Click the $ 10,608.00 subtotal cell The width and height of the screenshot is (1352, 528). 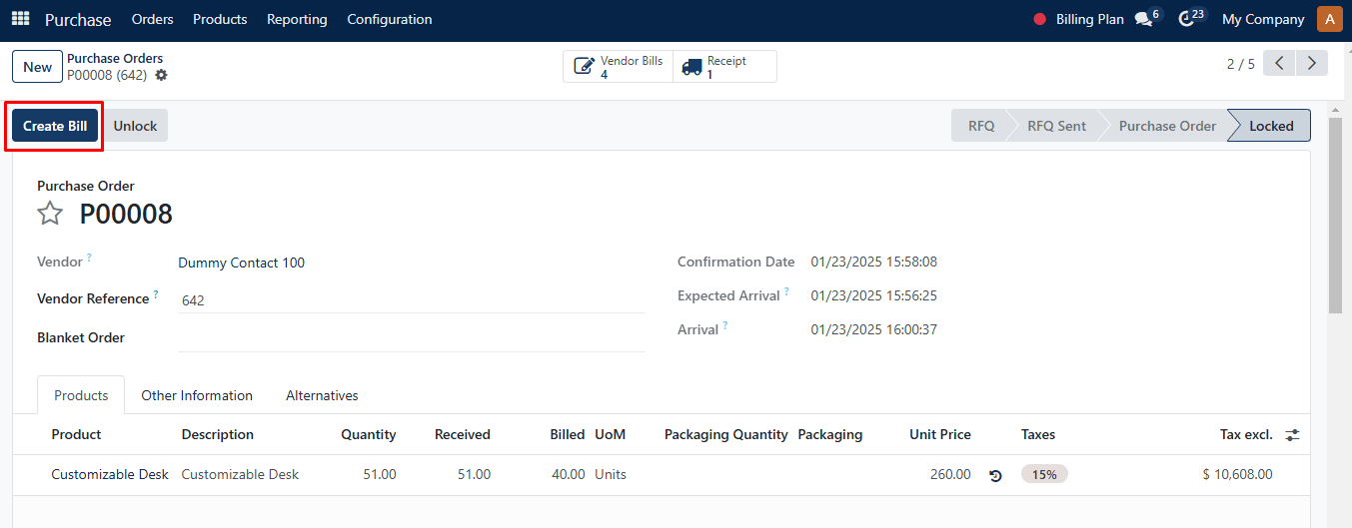pyautogui.click(x=1237, y=474)
